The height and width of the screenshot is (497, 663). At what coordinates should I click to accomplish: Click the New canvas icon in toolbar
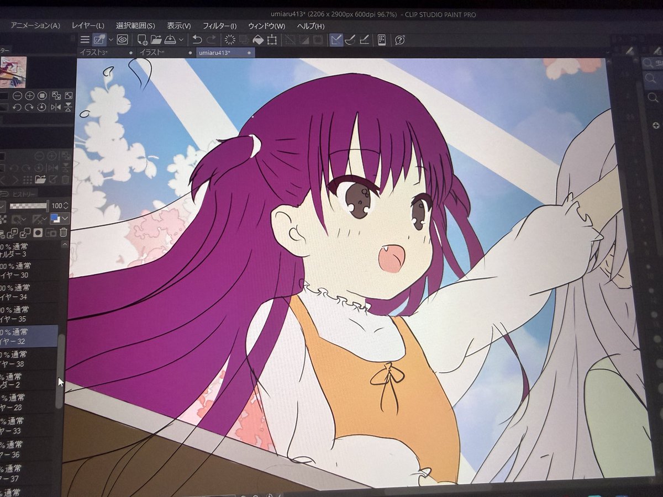pos(143,40)
